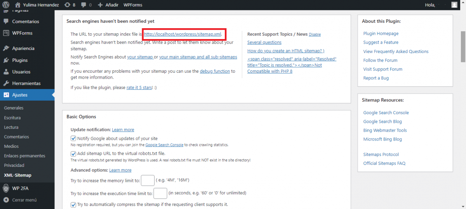Click the updates icon showing 8
Image resolution: width=466 pixels, height=209 pixels.
click(x=67, y=5)
